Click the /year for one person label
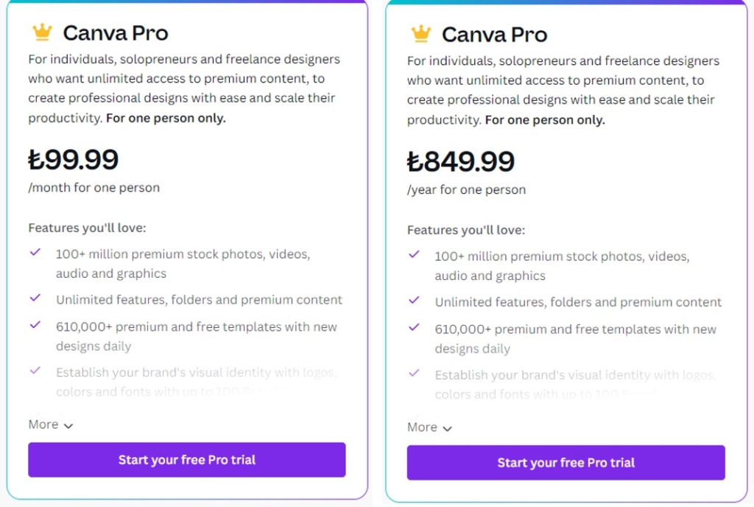Image resolution: width=754 pixels, height=507 pixels. click(465, 189)
